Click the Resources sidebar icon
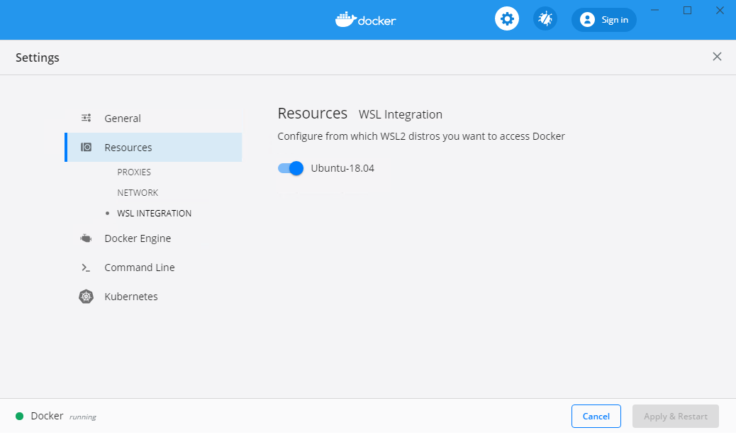The width and height of the screenshot is (736, 435). 86,147
